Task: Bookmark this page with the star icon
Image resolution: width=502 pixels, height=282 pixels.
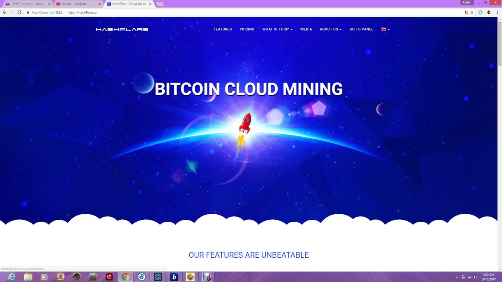Action: 472,12
